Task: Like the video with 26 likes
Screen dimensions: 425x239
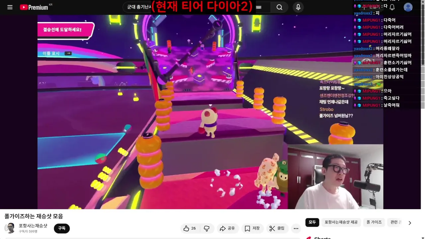Action: 190,228
